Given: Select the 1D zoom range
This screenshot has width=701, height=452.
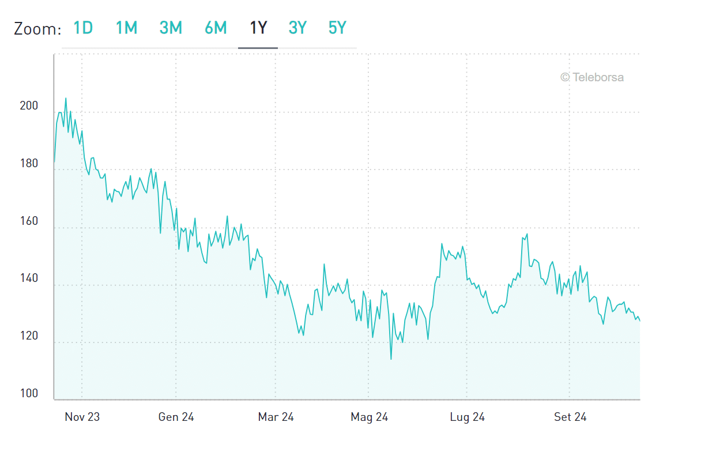Looking at the screenshot, I should pos(83,28).
